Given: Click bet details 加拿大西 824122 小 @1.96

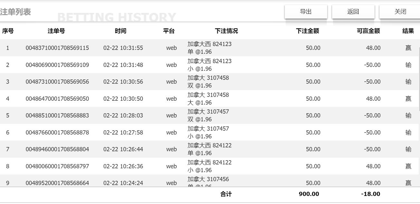Looking at the screenshot, I should tap(209, 166).
